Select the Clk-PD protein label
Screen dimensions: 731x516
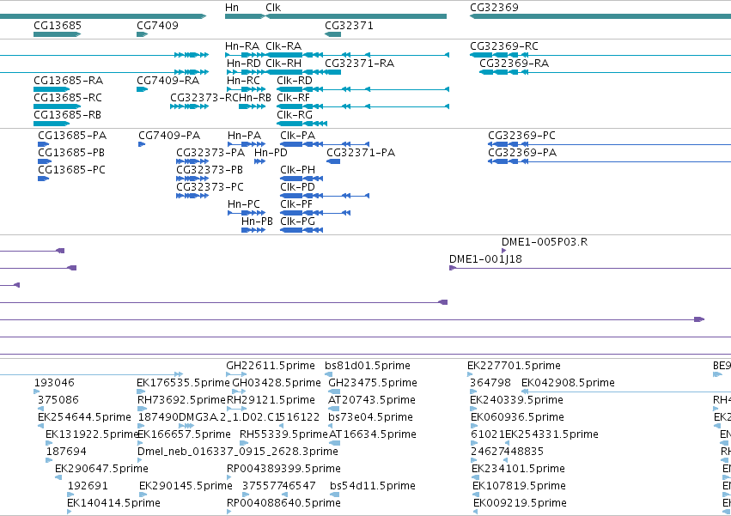point(297,187)
